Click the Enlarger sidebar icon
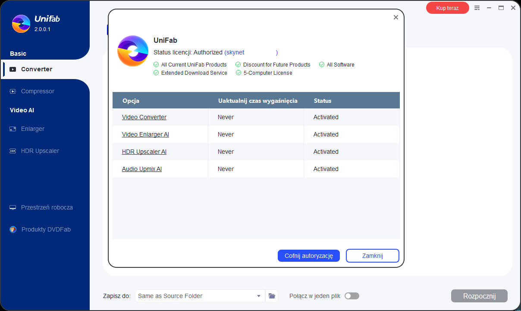The width and height of the screenshot is (521, 311). point(13,129)
